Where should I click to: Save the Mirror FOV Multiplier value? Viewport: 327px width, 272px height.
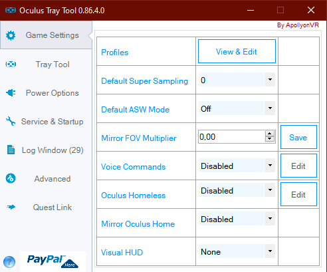(298, 137)
